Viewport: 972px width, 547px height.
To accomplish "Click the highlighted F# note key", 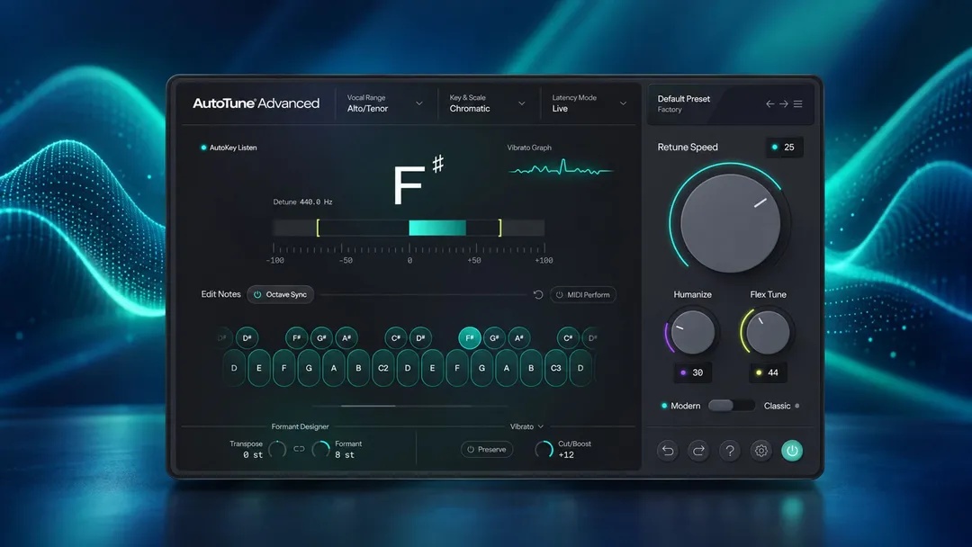I will [x=469, y=337].
